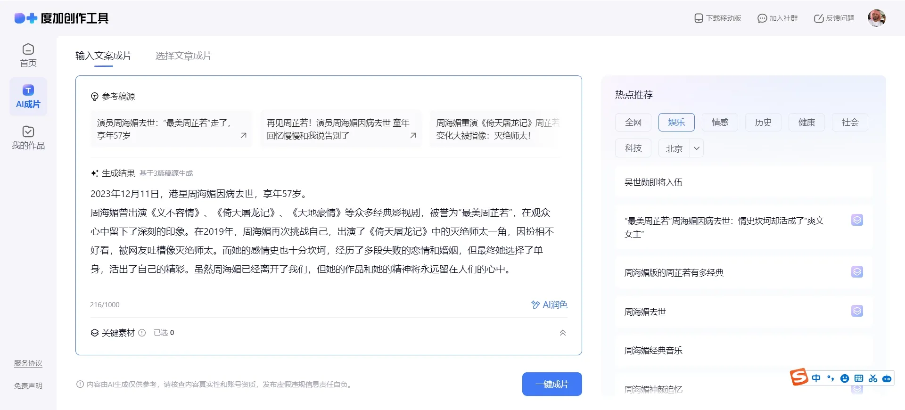Select the 健康 category filter
The height and width of the screenshot is (410, 905).
806,123
